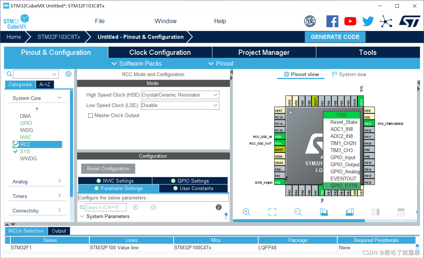
Task: Click the zoom in icon below the pinout
Action: (247, 212)
